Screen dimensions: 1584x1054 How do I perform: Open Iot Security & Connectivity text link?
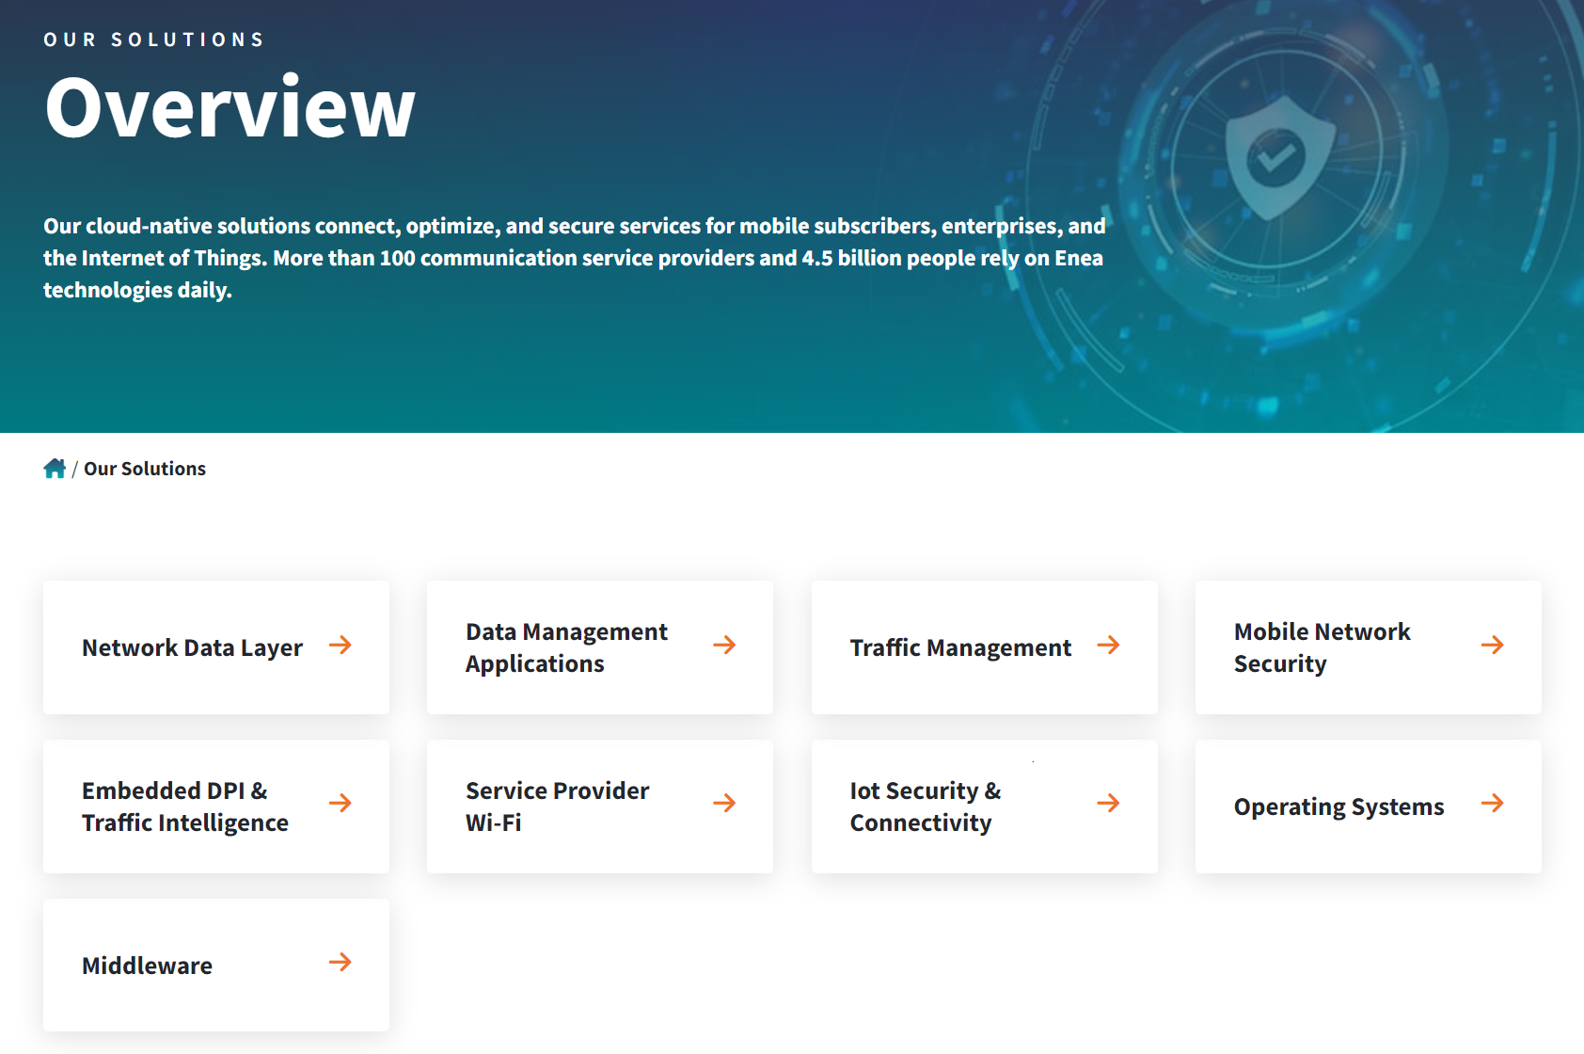pyautogui.click(x=926, y=806)
